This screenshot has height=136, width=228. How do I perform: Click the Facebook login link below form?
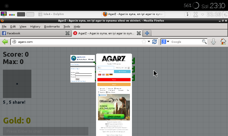click(x=78, y=81)
